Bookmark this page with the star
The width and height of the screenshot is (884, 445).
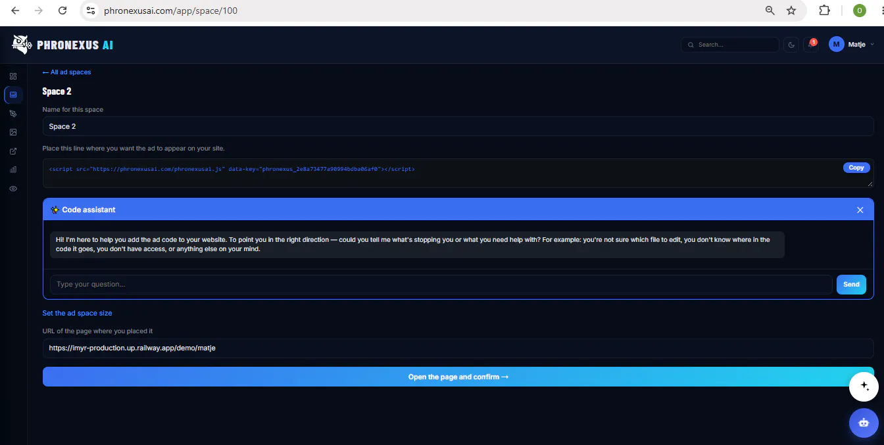[791, 11]
